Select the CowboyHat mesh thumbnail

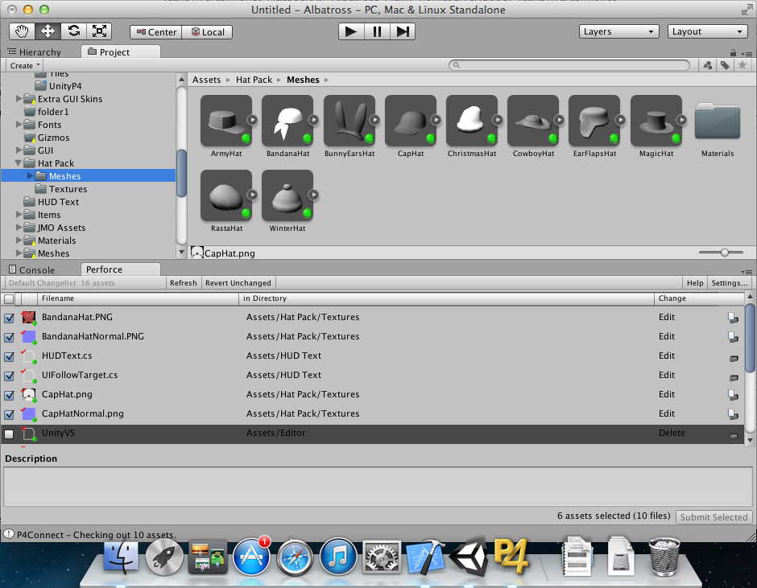533,121
